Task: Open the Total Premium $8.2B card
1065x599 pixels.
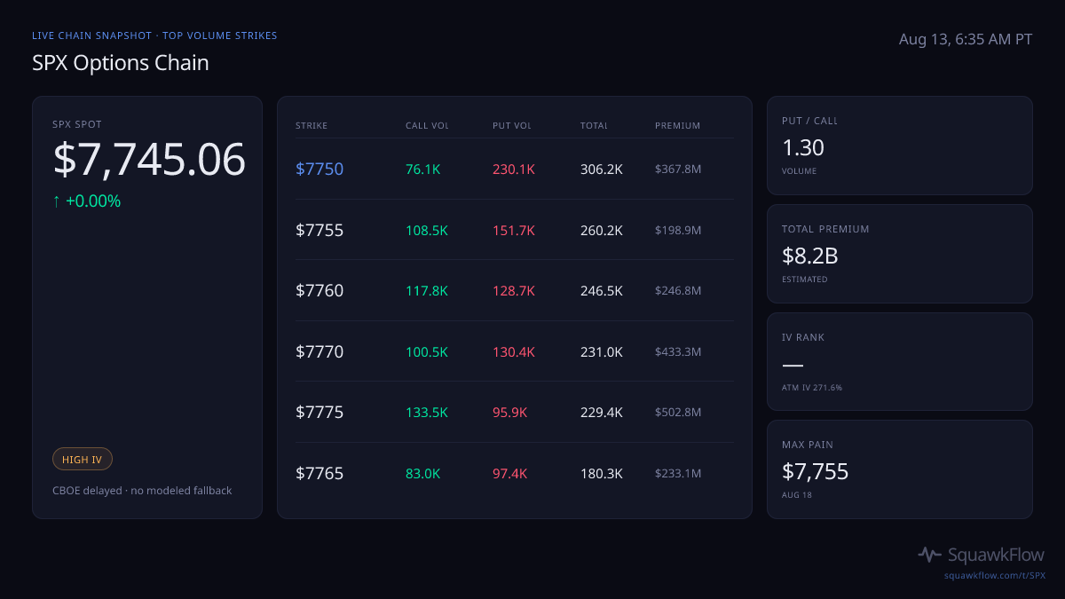Action: 900,254
